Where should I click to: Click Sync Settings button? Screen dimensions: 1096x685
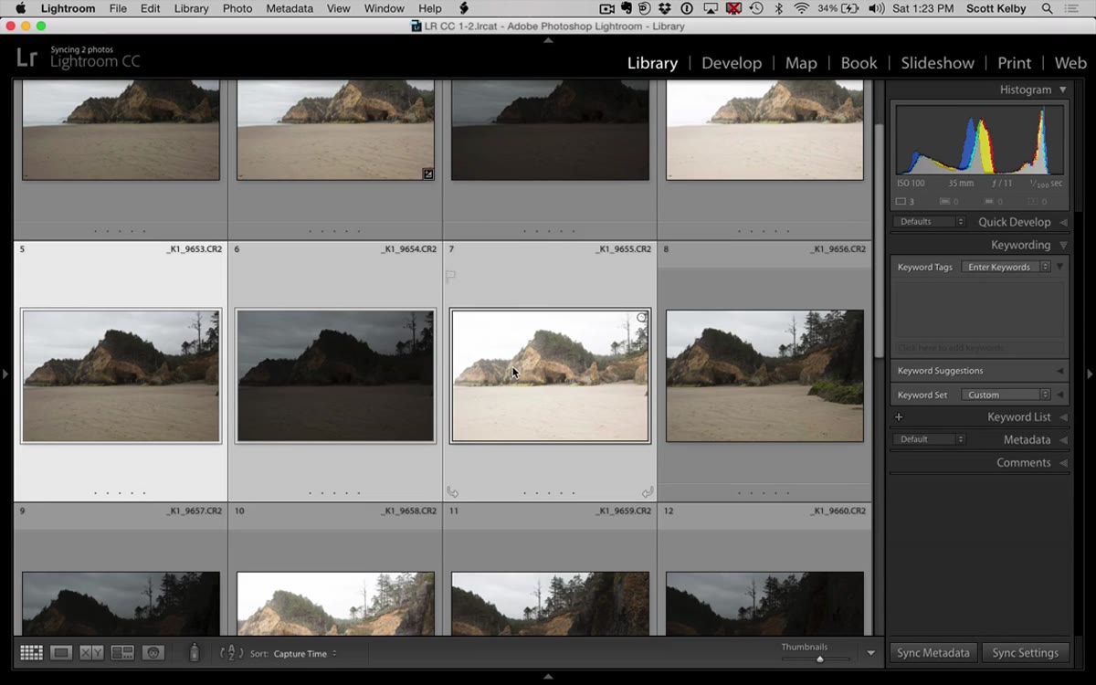pos(1026,653)
